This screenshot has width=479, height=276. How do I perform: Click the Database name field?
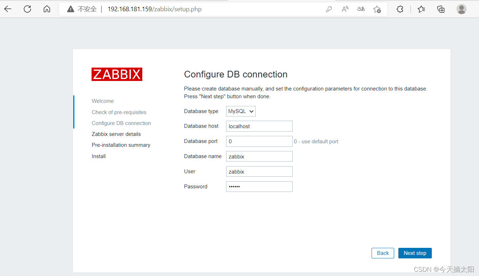coord(259,157)
